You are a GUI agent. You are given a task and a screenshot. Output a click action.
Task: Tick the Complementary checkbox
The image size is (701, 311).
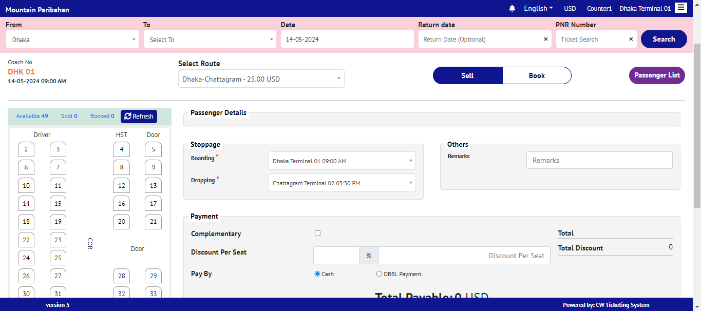click(317, 234)
